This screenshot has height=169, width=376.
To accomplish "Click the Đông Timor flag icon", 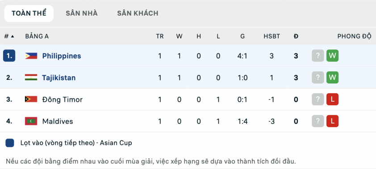I will pyautogui.click(x=31, y=99).
